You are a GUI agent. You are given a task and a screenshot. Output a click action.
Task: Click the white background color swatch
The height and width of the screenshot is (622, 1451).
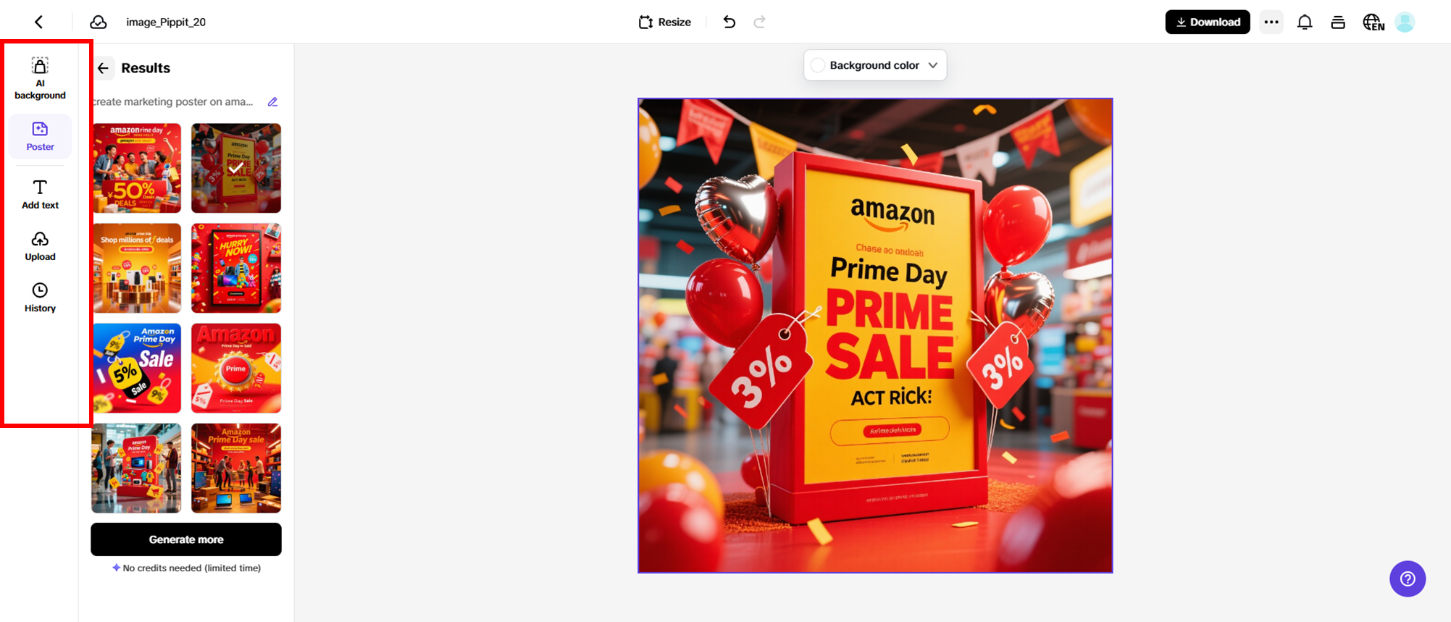[818, 65]
